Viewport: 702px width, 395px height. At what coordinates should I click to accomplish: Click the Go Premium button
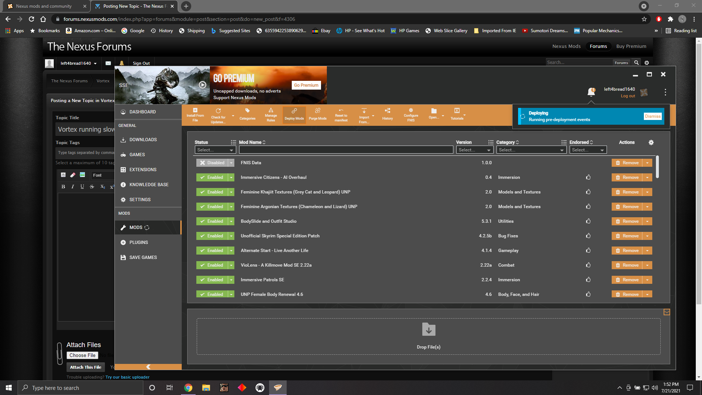306,85
